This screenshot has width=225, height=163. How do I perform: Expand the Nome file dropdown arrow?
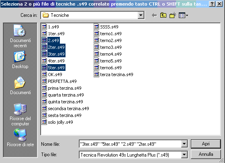pos(184,144)
